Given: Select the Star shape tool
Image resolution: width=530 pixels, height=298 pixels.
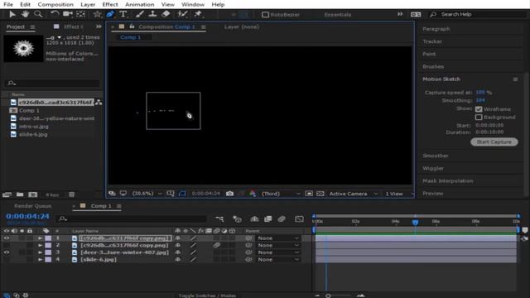Looking at the screenshot, I should tap(98, 14).
